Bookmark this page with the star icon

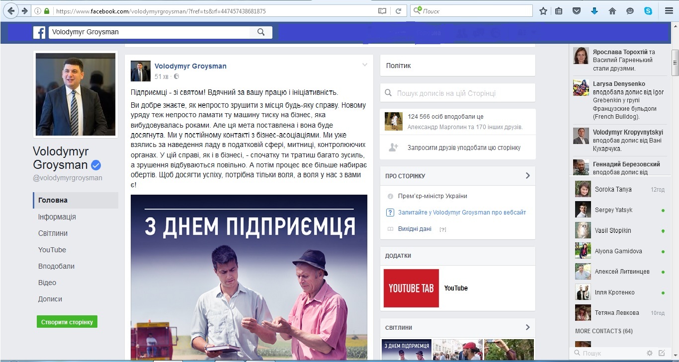coord(543,11)
